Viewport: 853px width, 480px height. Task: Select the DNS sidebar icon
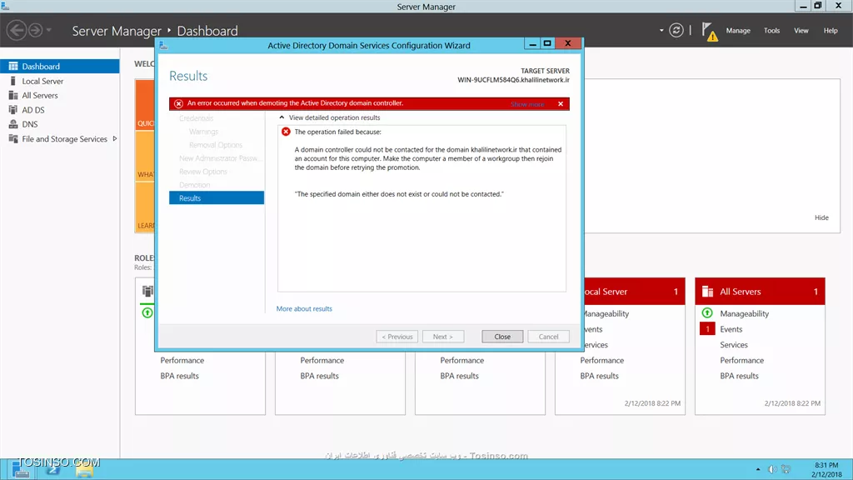[x=13, y=124]
